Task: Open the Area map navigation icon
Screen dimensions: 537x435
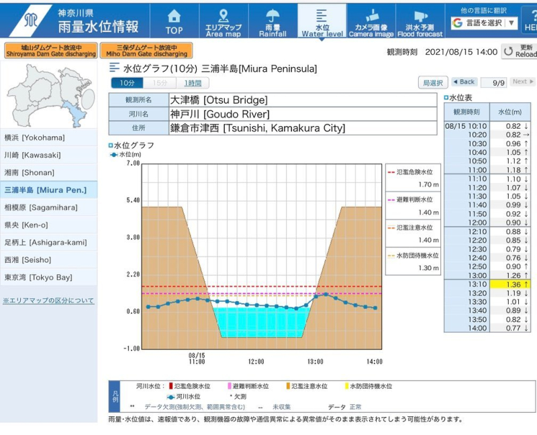Action: click(x=223, y=21)
